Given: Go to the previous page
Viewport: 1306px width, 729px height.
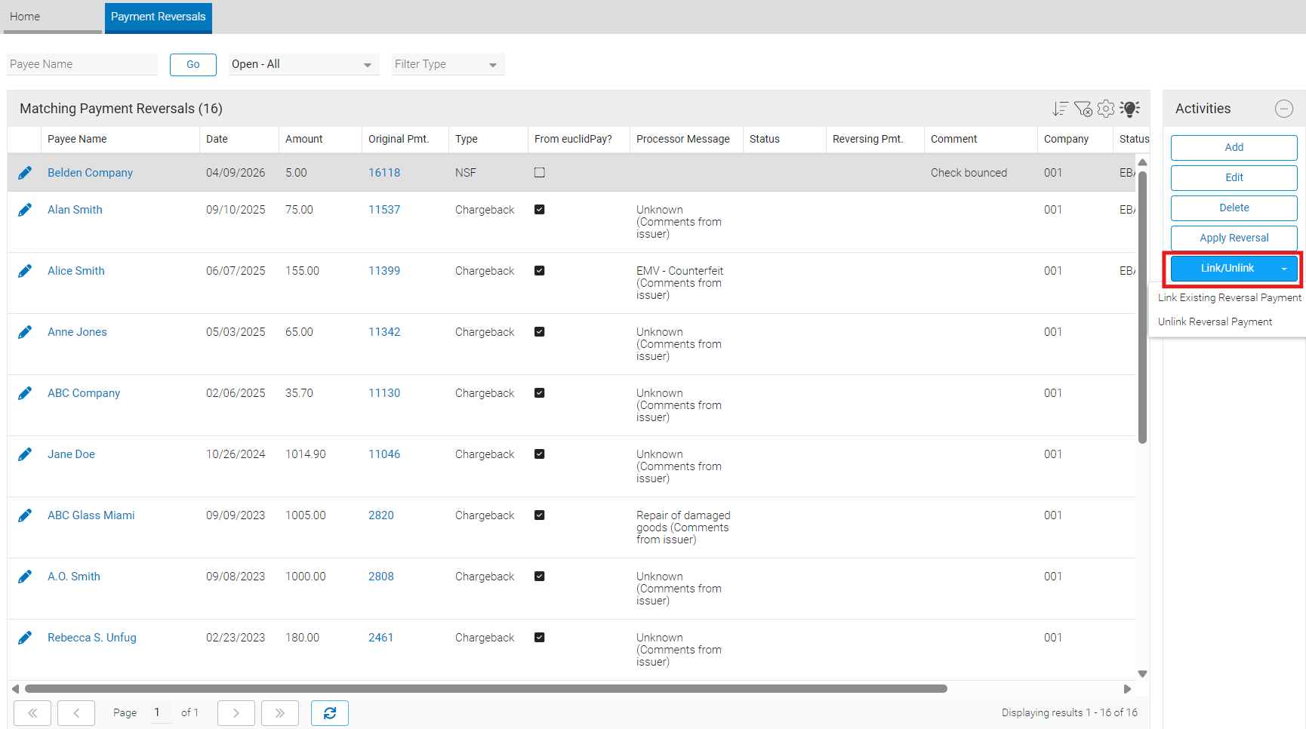Looking at the screenshot, I should click(76, 713).
